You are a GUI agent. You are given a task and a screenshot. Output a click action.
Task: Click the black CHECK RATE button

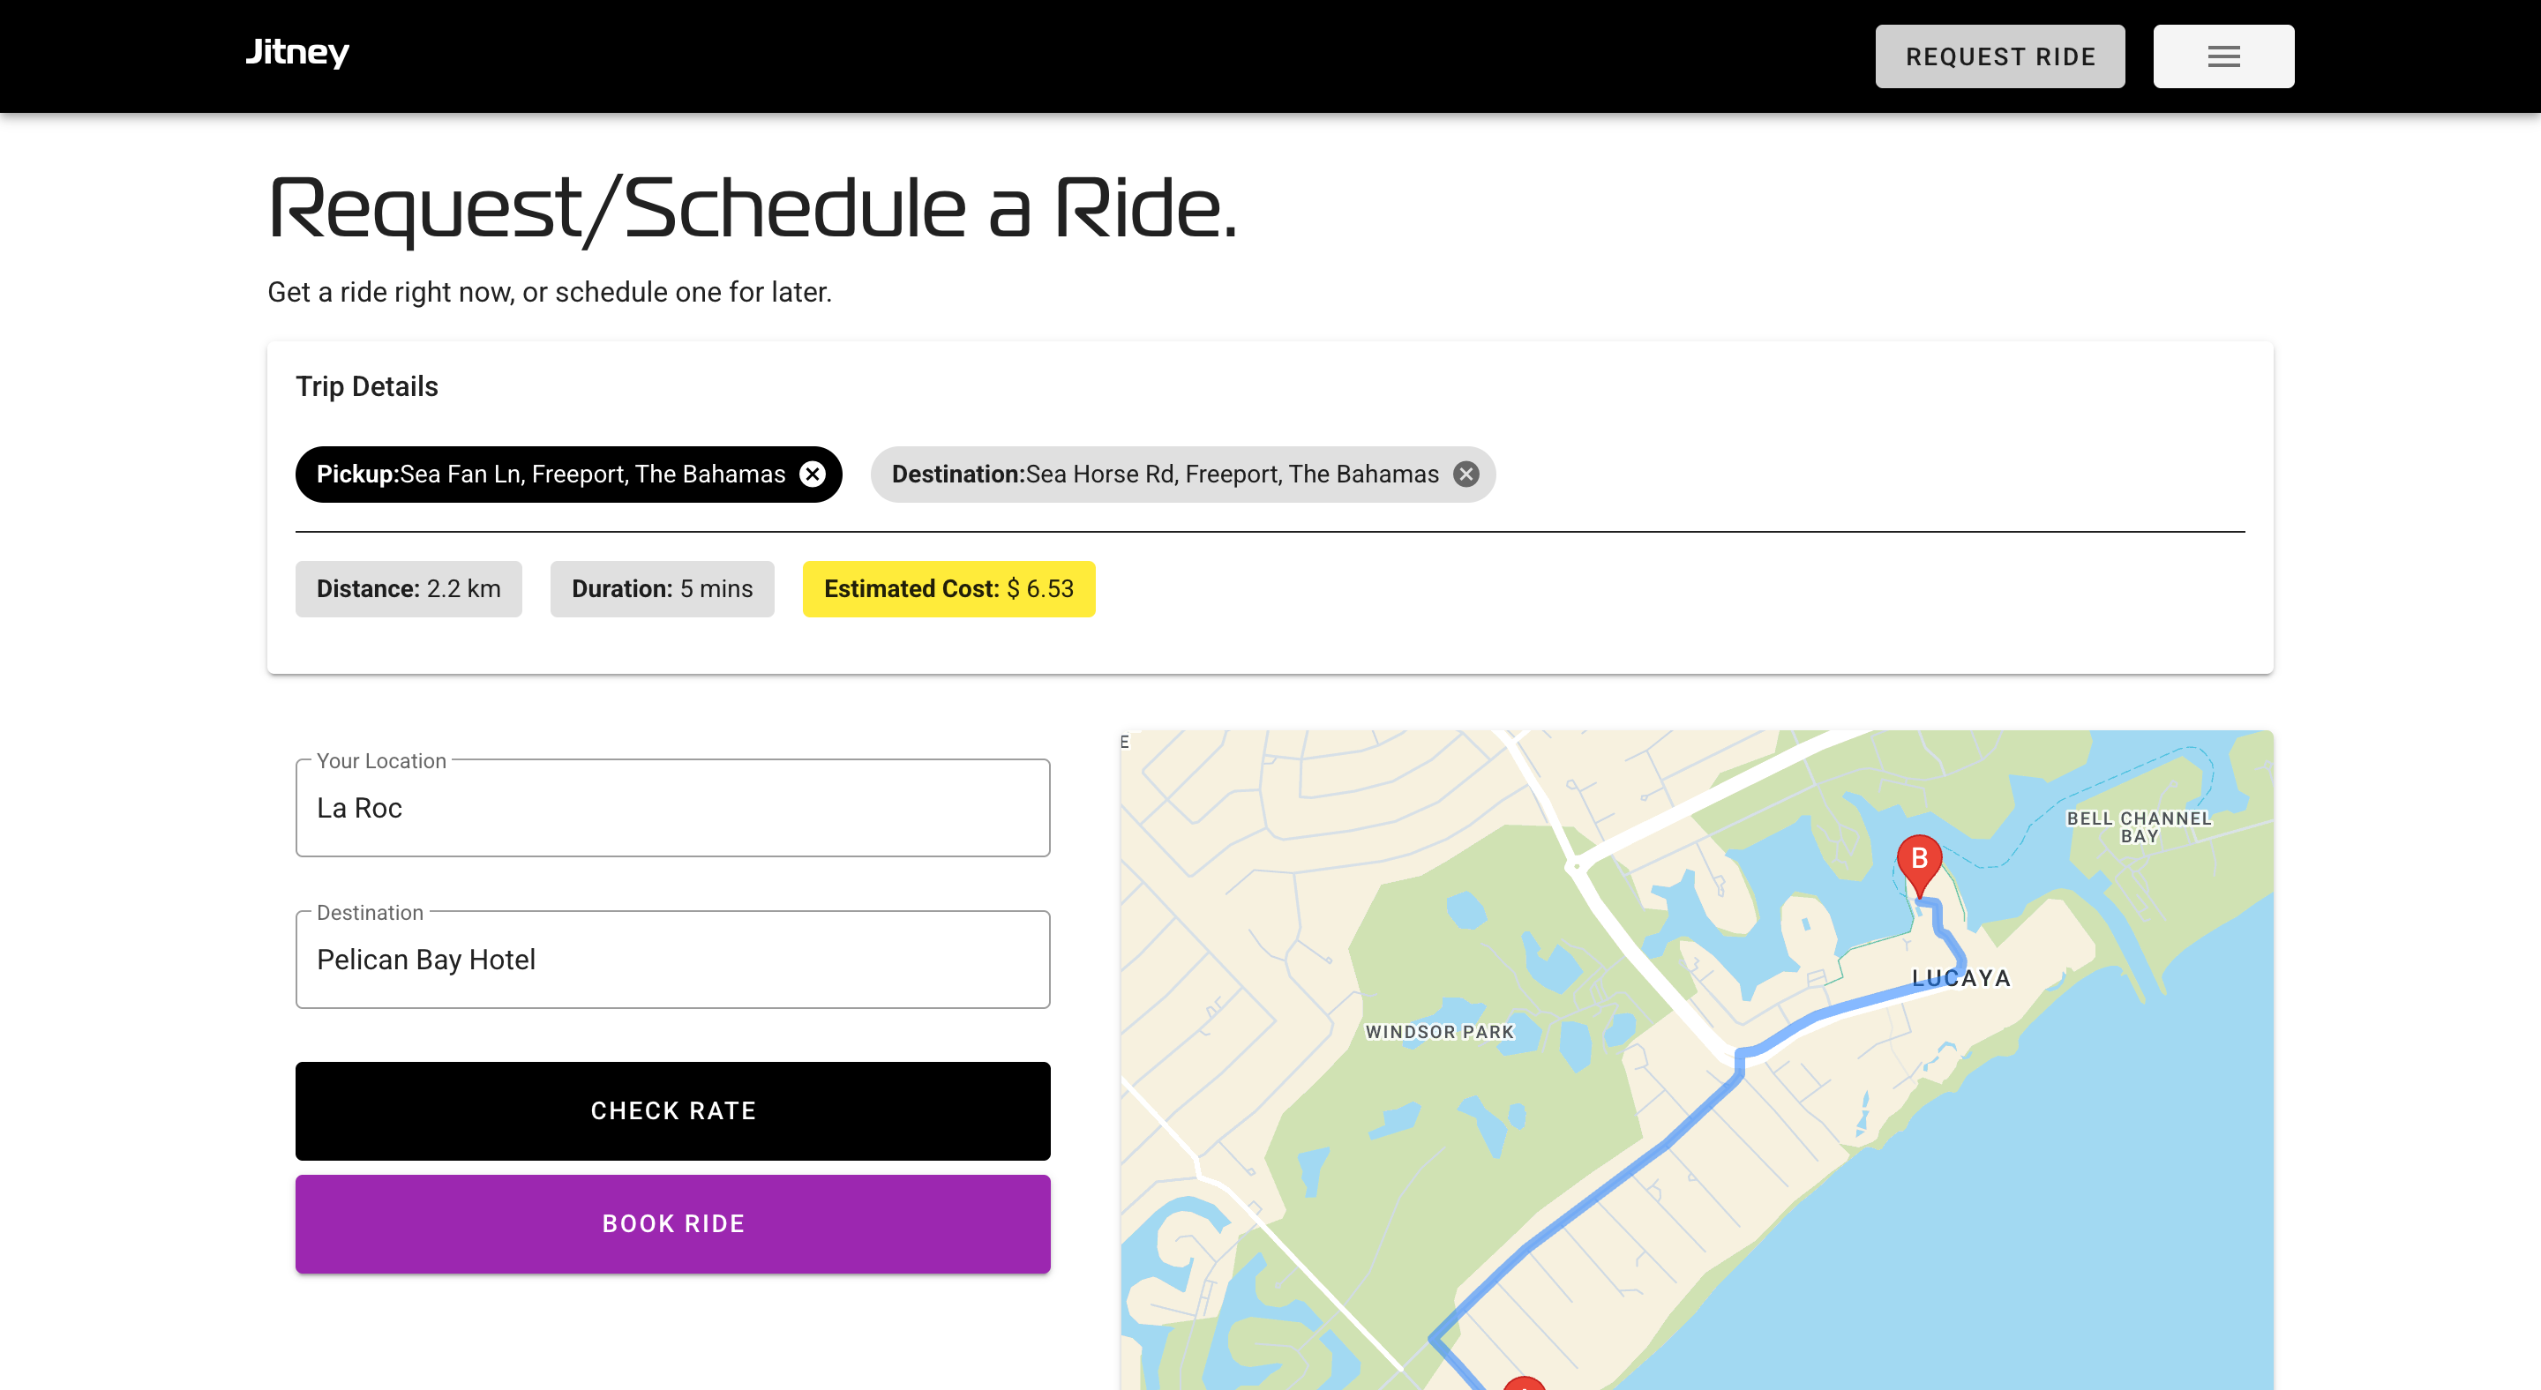point(672,1110)
